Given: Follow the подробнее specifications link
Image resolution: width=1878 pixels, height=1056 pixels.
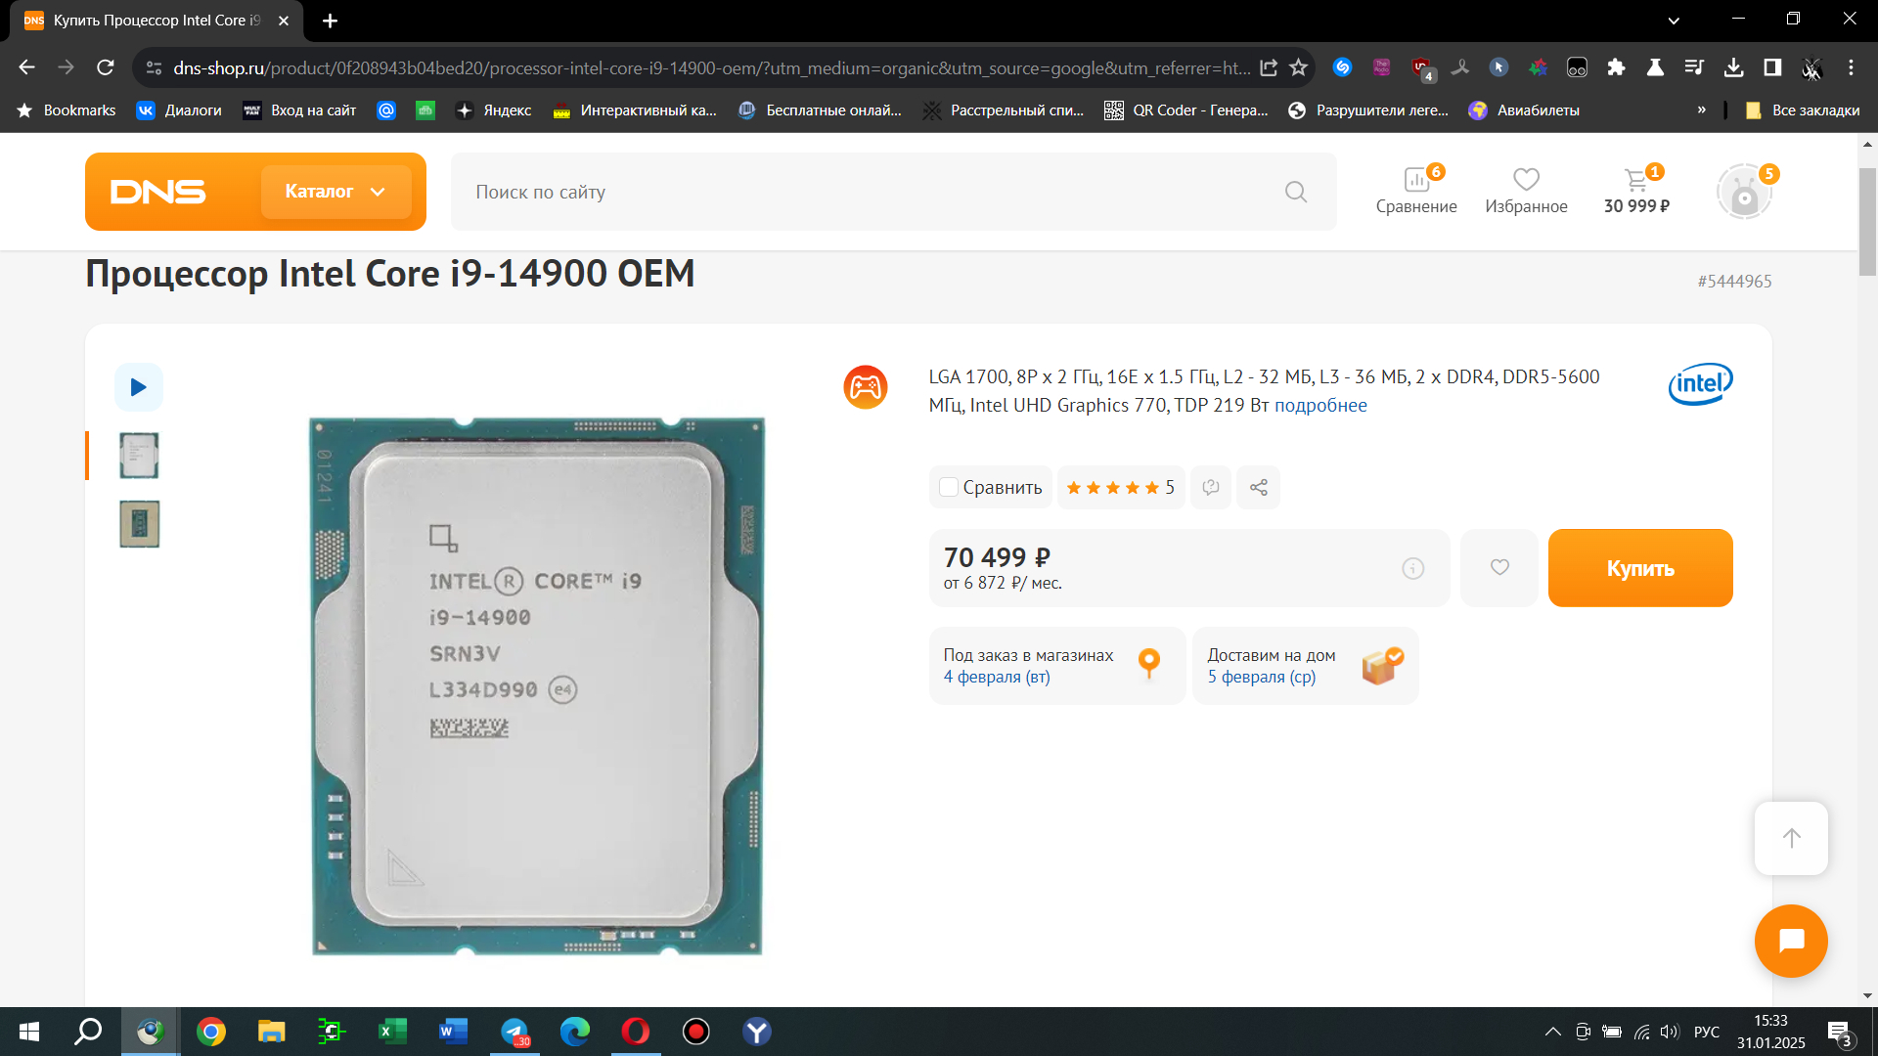Looking at the screenshot, I should (1320, 405).
